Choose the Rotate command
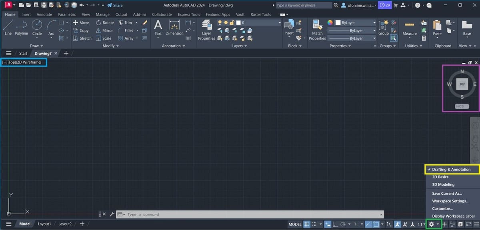The height and width of the screenshot is (230, 480). [105, 23]
